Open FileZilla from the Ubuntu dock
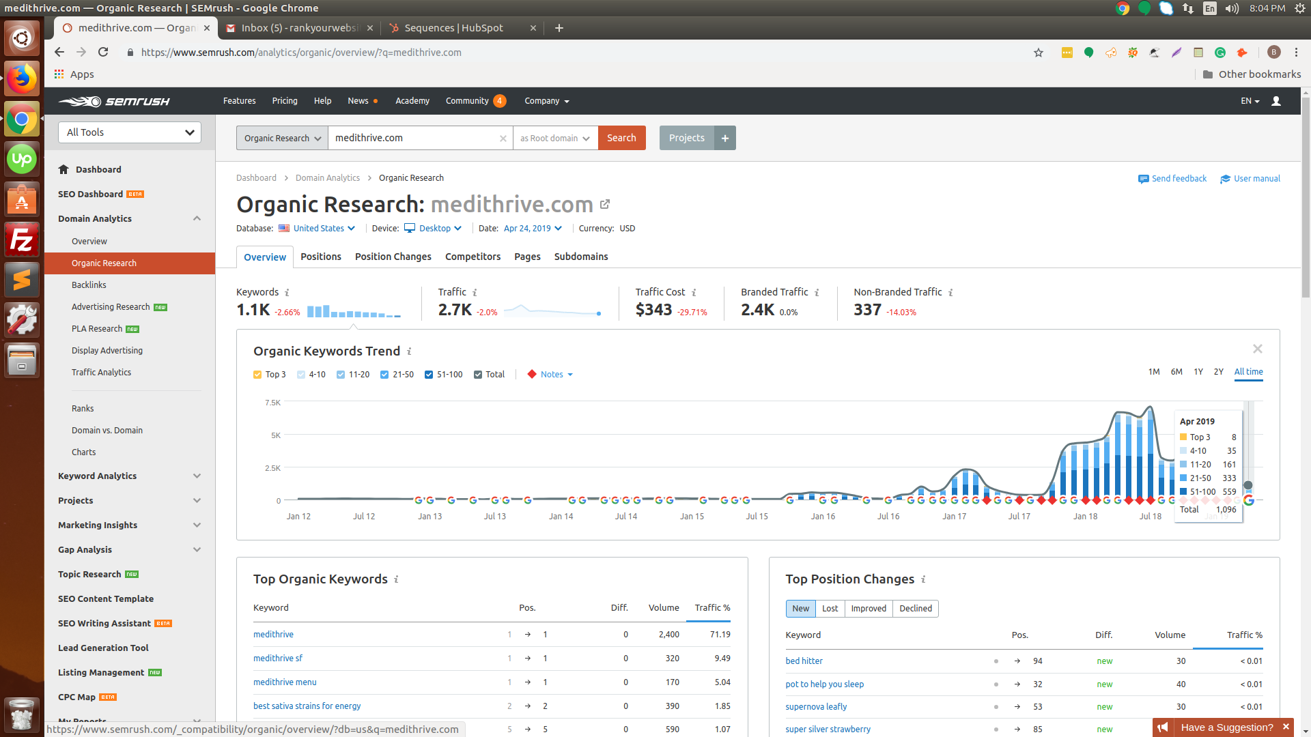This screenshot has height=737, width=1311. point(22,240)
